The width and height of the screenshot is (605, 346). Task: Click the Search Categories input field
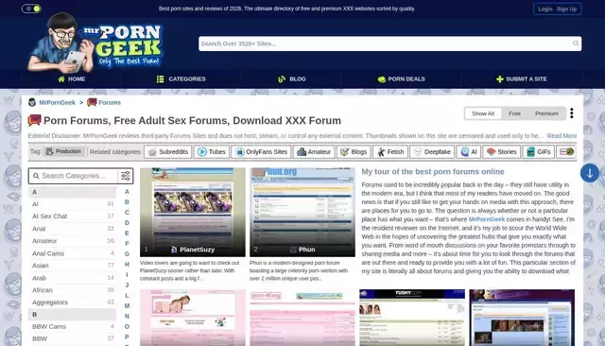(x=78, y=176)
